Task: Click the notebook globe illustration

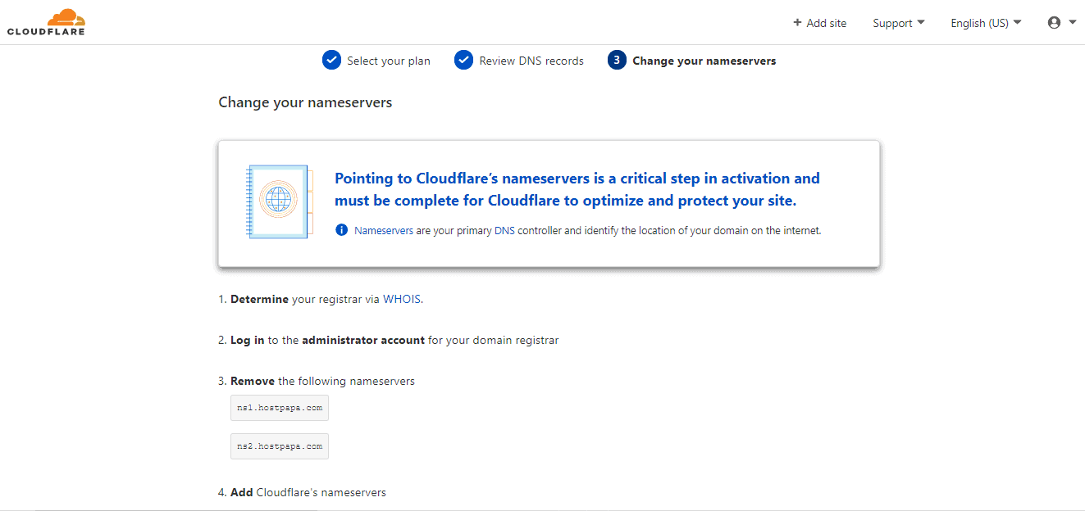Action: click(277, 201)
